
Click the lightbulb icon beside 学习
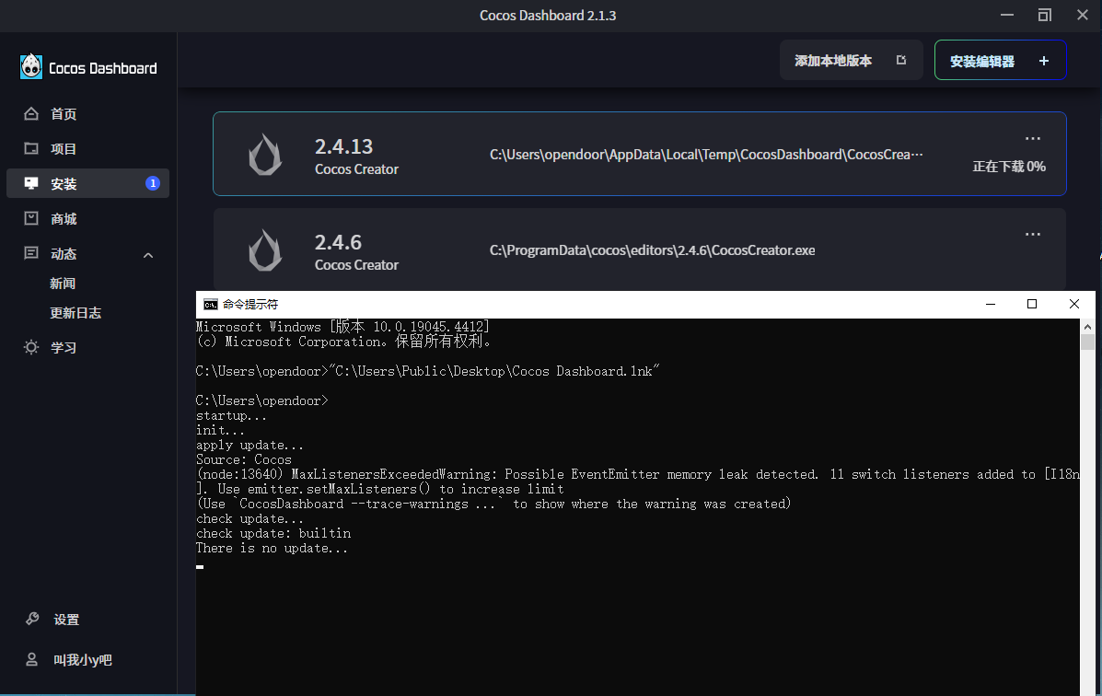point(31,346)
